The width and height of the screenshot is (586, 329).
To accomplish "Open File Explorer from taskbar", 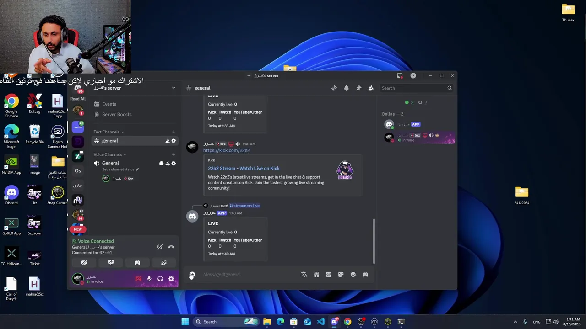I will 267,322.
